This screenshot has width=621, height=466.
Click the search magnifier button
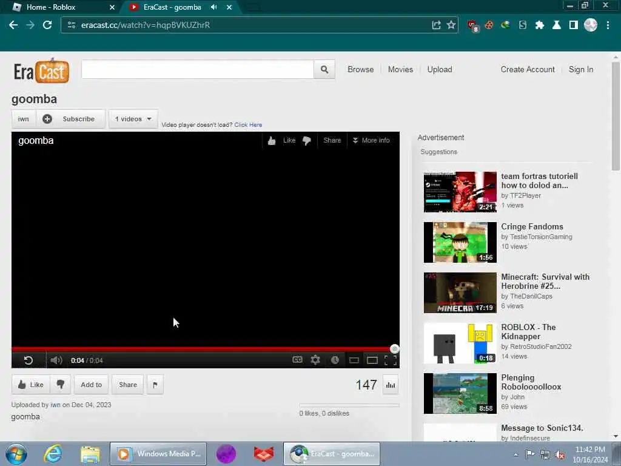pos(324,70)
